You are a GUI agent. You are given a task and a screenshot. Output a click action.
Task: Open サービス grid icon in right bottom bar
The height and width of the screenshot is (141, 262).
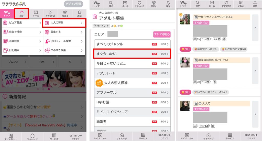tap(230, 136)
